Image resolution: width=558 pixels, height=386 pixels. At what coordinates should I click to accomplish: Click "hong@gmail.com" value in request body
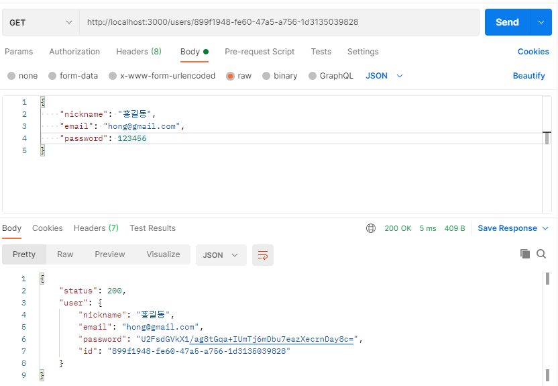click(x=142, y=126)
